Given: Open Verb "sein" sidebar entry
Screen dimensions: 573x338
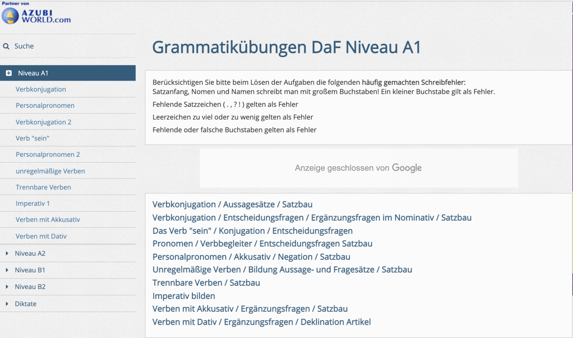Looking at the screenshot, I should tap(32, 138).
